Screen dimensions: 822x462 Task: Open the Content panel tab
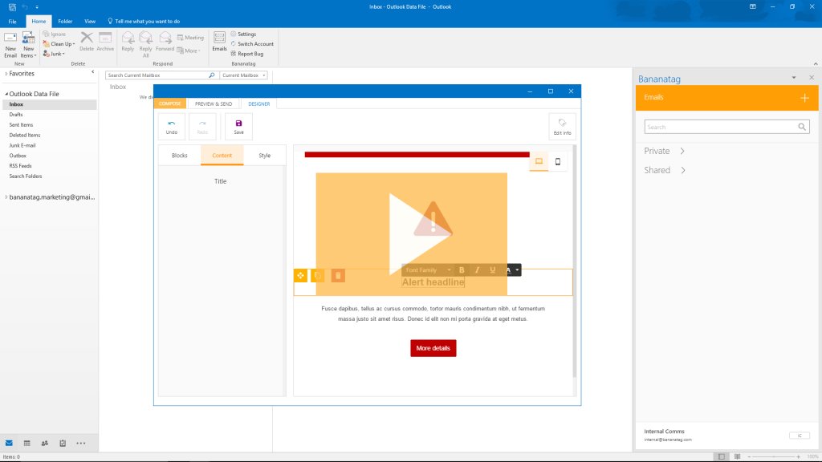[222, 156]
